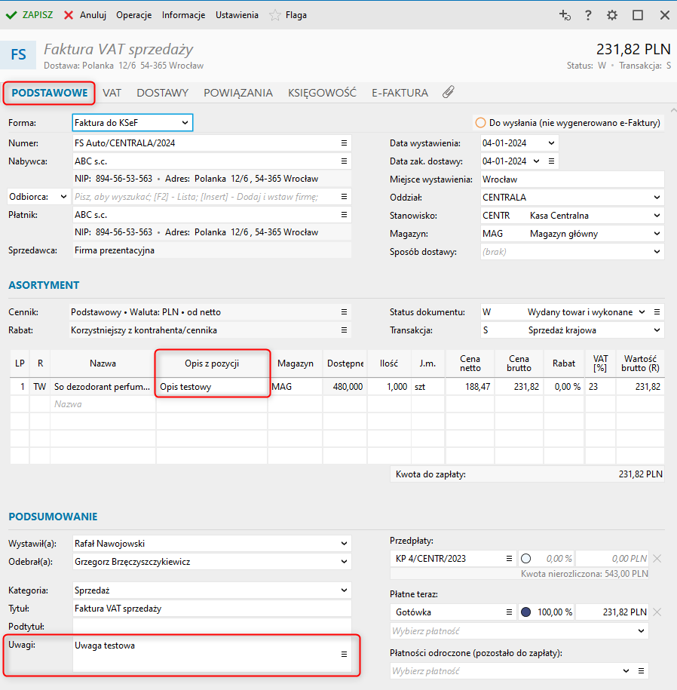Click the FS document type icon

18,55
